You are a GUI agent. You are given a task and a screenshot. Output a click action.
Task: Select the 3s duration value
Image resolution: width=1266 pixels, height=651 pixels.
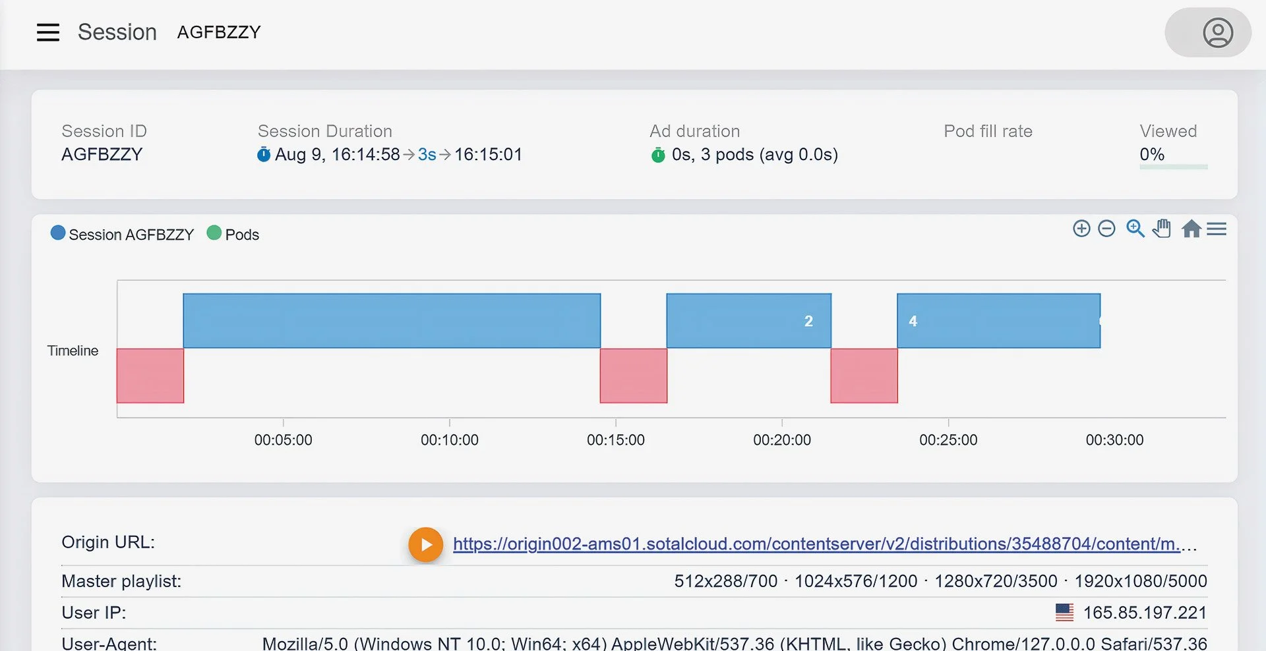[427, 154]
